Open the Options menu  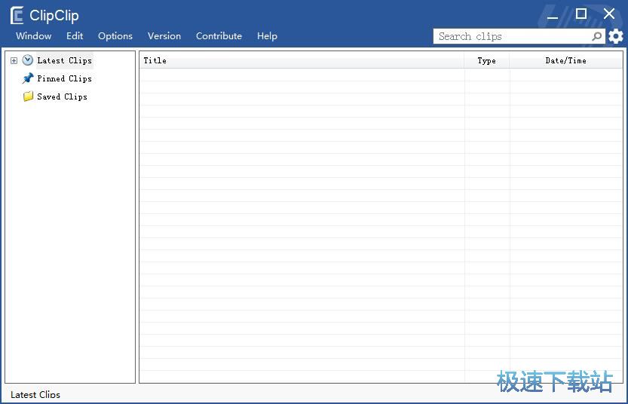pyautogui.click(x=115, y=36)
